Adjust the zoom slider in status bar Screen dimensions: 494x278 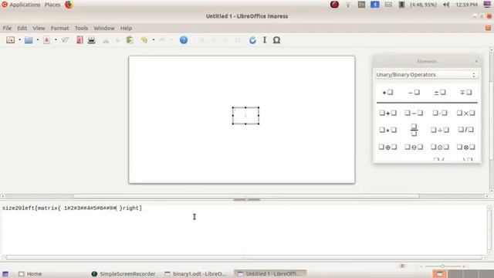click(442, 266)
